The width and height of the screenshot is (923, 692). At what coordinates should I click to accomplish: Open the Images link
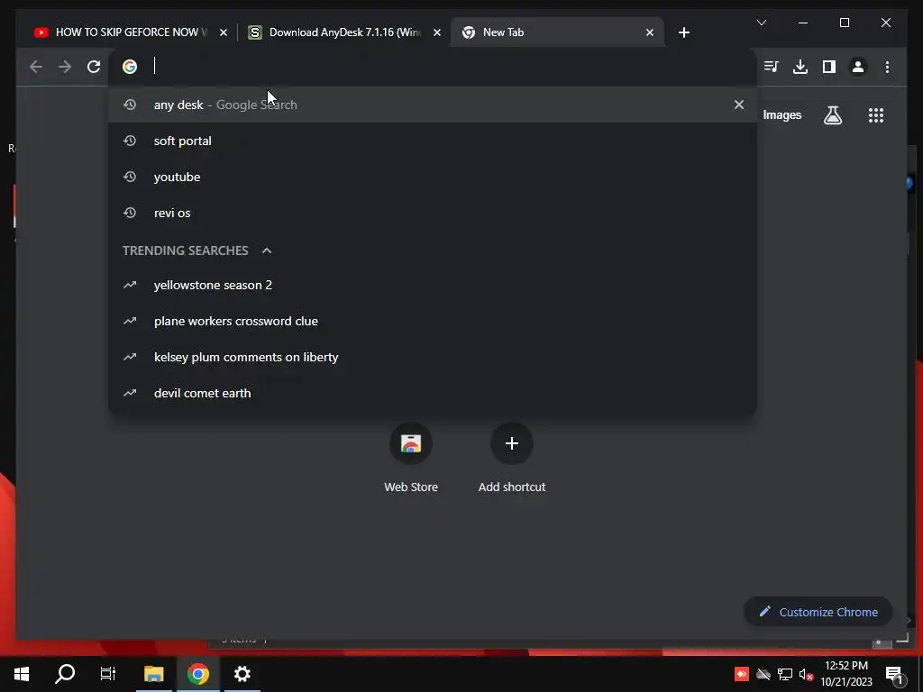[781, 115]
